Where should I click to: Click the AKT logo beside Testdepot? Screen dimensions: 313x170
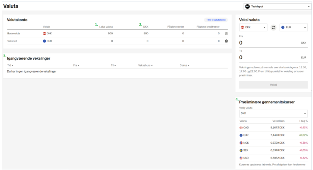pyautogui.click(x=248, y=6)
